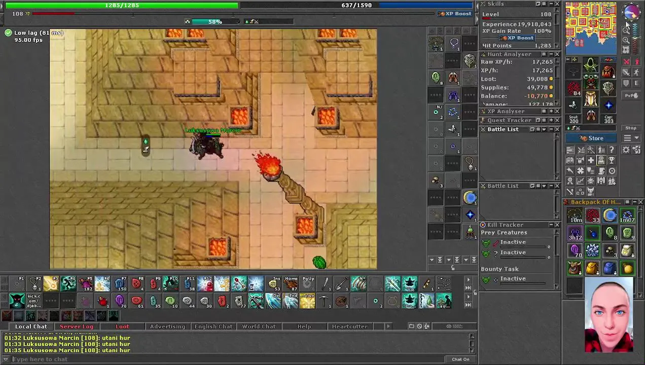Open the Loot chat tab

pyautogui.click(x=122, y=326)
